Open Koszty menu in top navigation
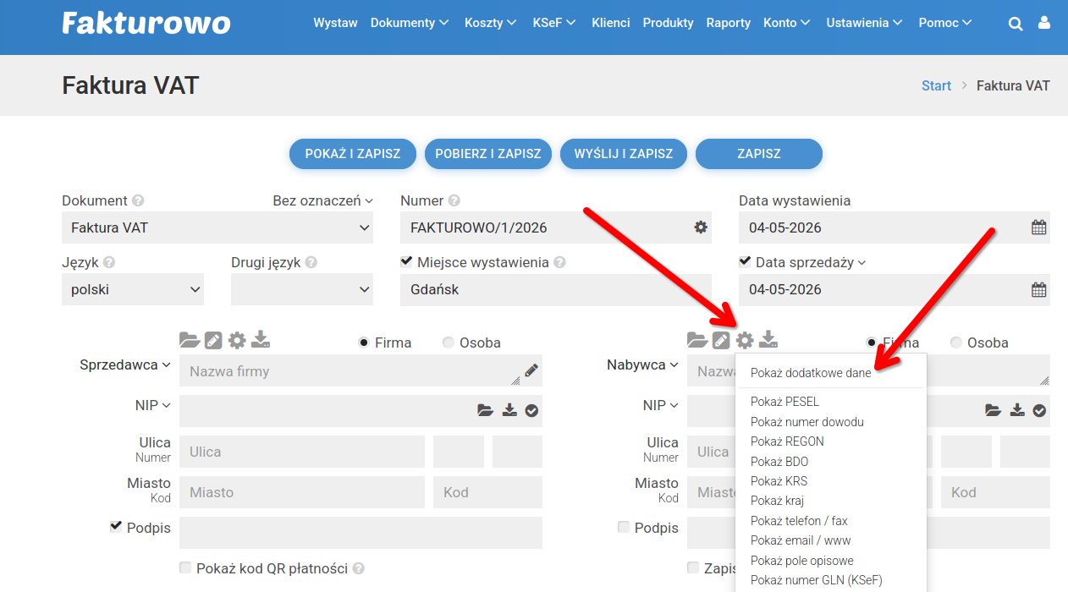 click(491, 23)
